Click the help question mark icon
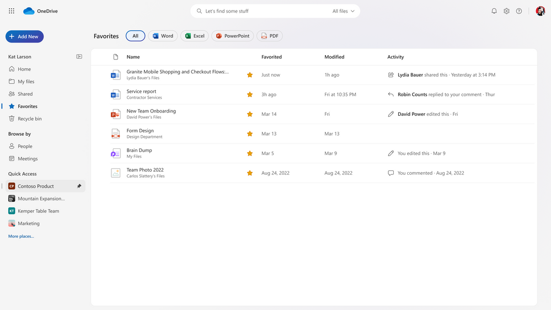 click(519, 11)
